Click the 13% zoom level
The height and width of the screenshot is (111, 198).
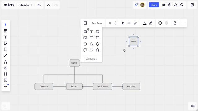[x=192, y=106]
